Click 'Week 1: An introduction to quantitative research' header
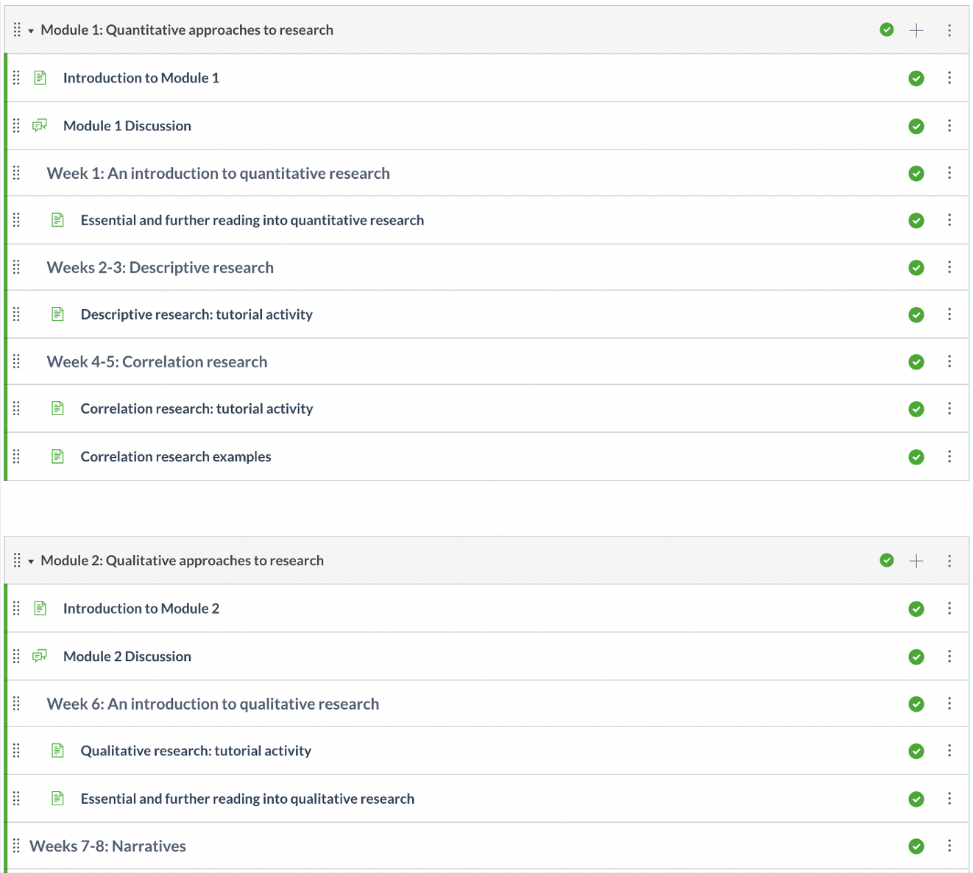 point(219,174)
